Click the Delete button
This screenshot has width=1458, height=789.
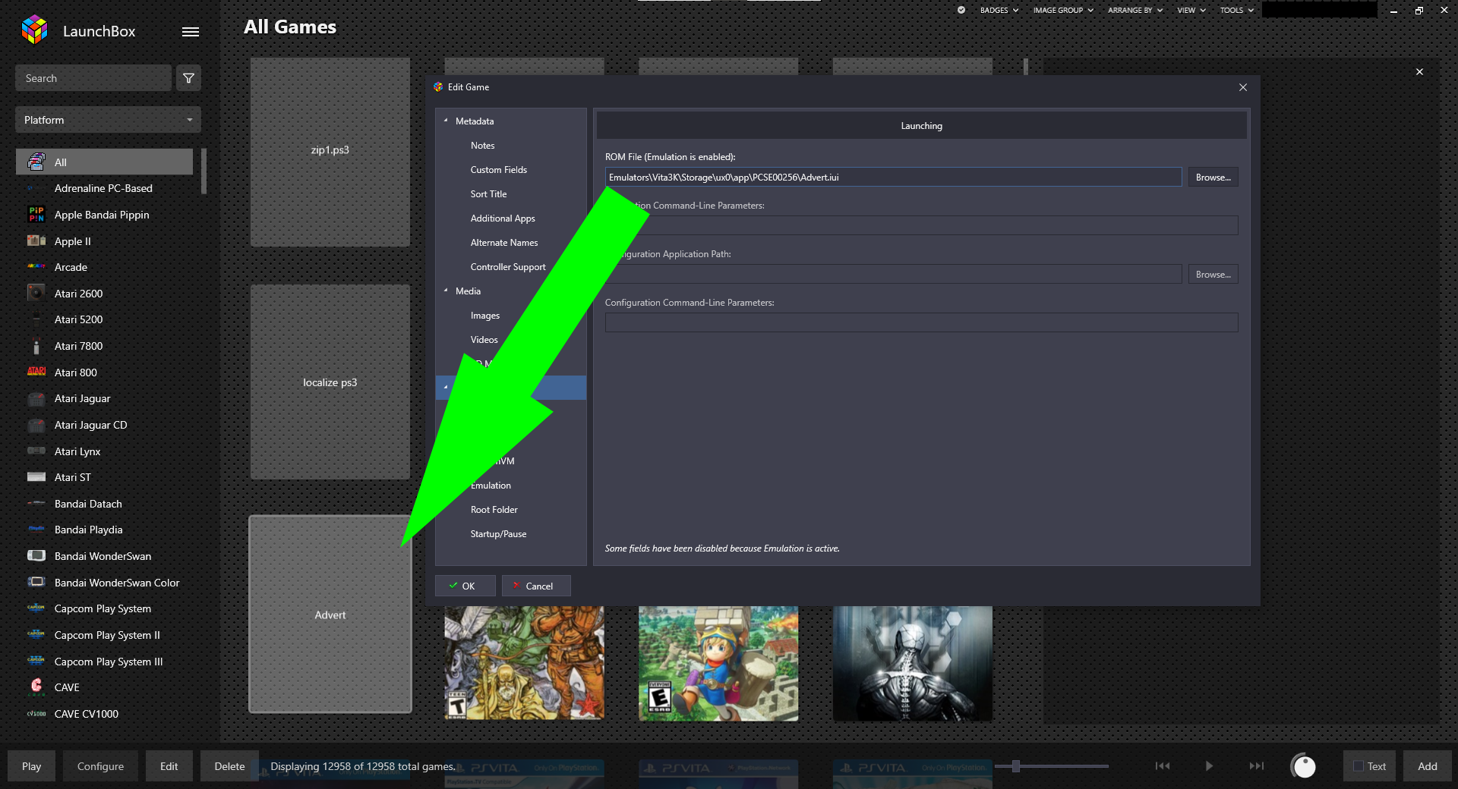(229, 766)
